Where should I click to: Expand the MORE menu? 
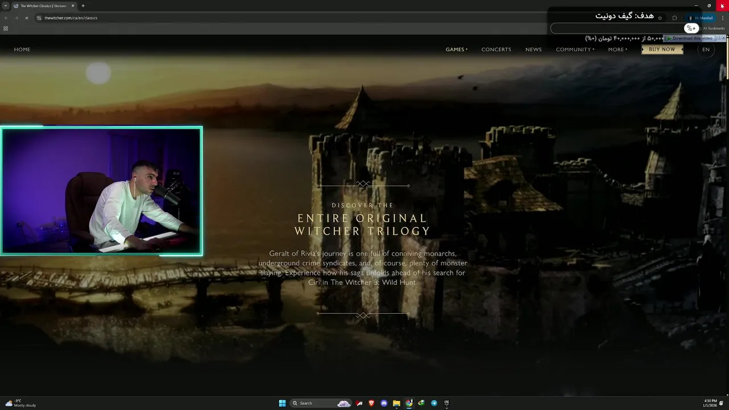point(617,50)
